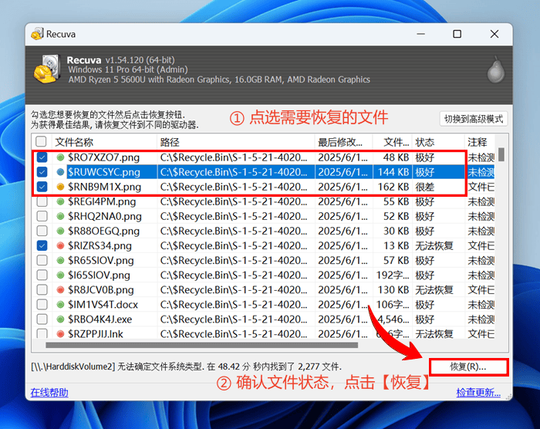
Task: Check the $RBO4K4J.exe checkbox
Action: [x=42, y=319]
